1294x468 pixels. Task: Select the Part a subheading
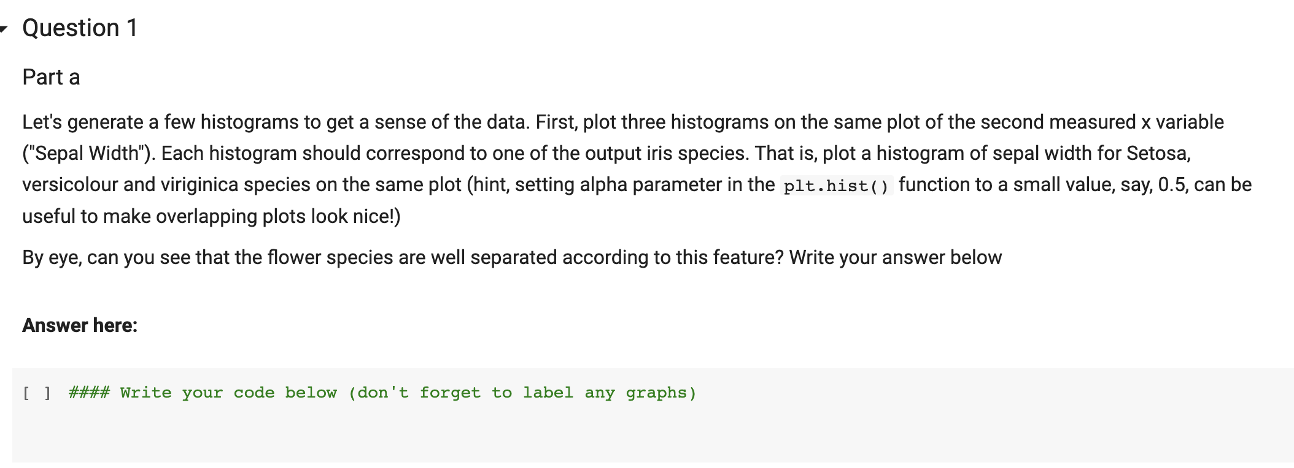point(51,77)
